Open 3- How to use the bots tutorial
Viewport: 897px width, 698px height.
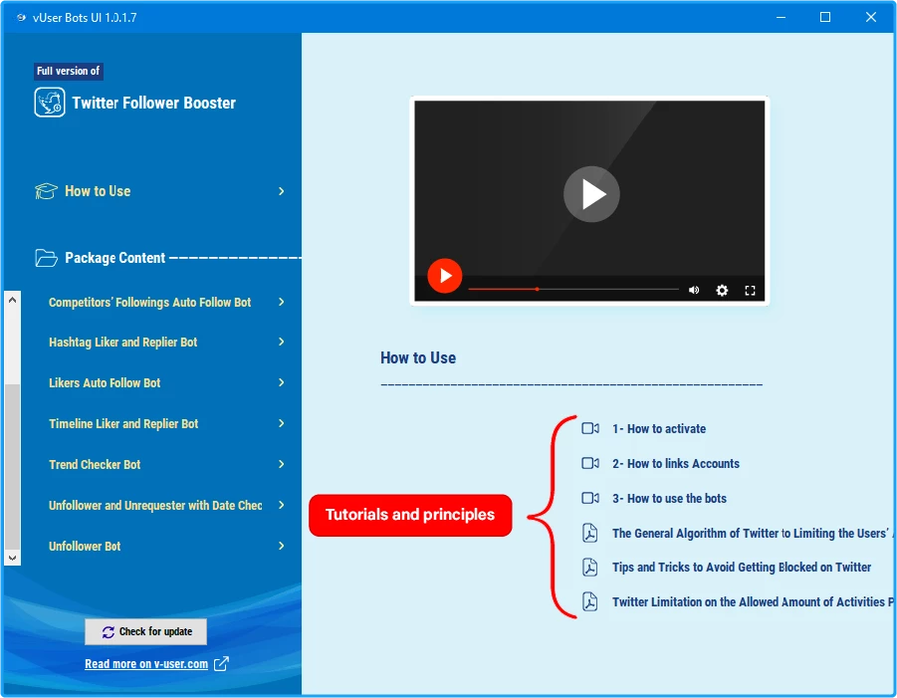point(669,498)
